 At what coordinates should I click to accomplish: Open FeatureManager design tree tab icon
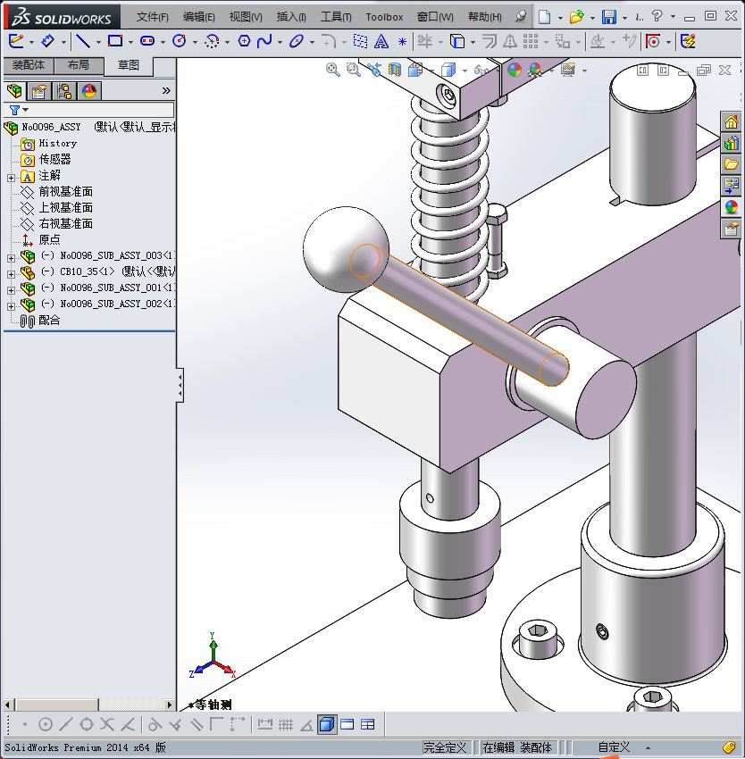coord(14,90)
